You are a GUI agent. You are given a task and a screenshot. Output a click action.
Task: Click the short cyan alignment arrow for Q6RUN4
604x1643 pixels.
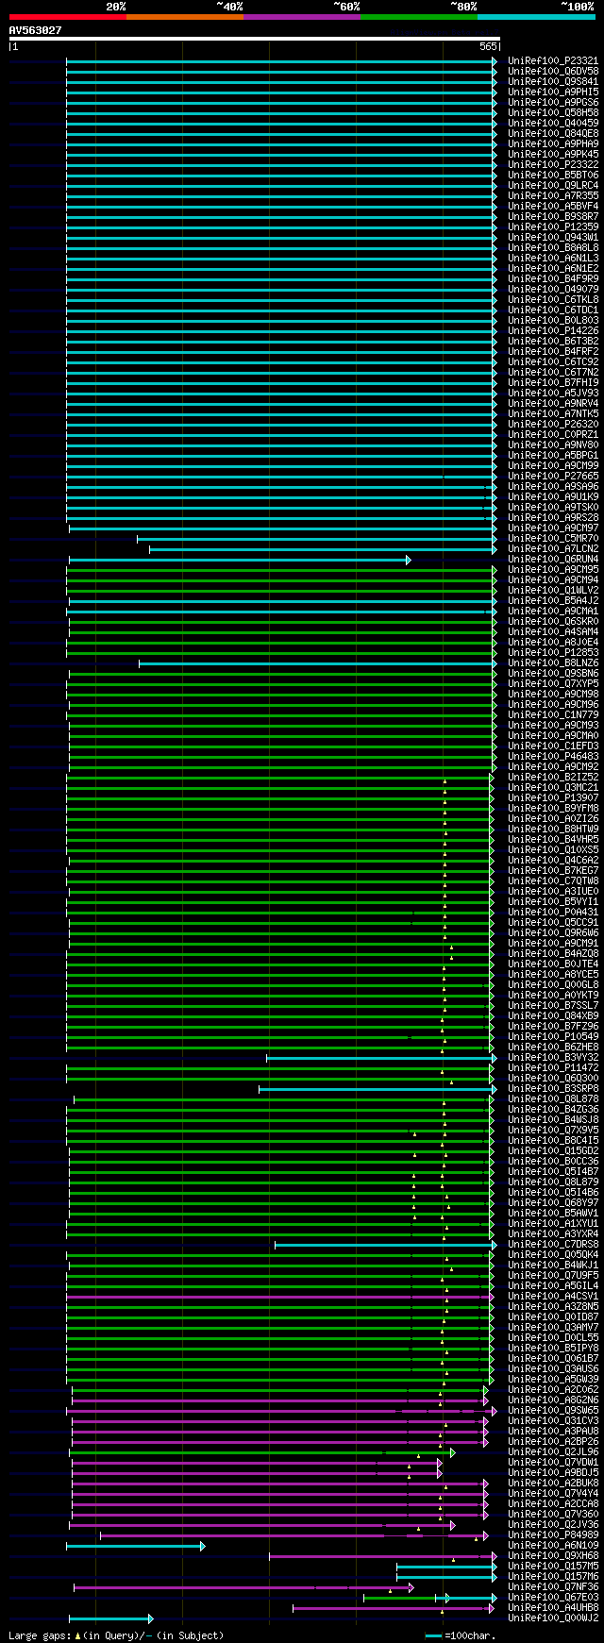tap(240, 560)
